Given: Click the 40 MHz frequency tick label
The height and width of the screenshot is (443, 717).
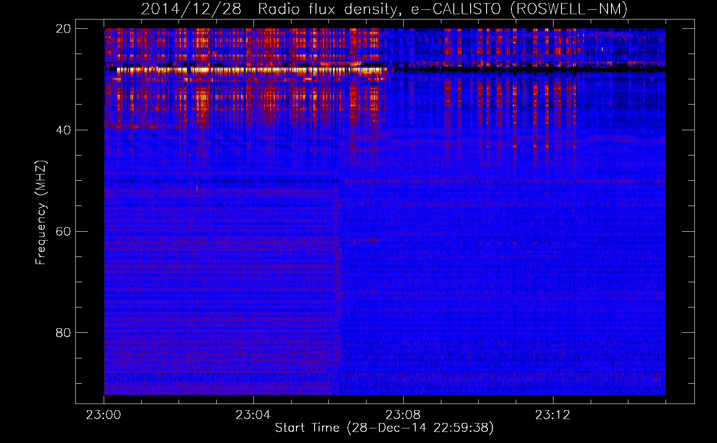Looking at the screenshot, I should pos(63,130).
